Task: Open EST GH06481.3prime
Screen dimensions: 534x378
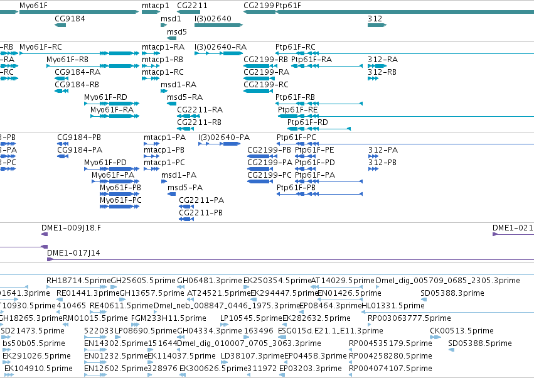Action: coord(210,281)
